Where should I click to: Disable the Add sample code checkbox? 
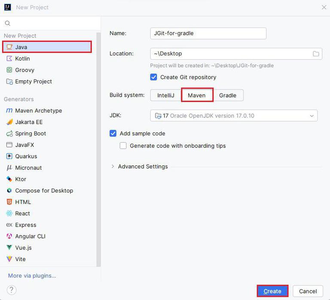(x=113, y=133)
